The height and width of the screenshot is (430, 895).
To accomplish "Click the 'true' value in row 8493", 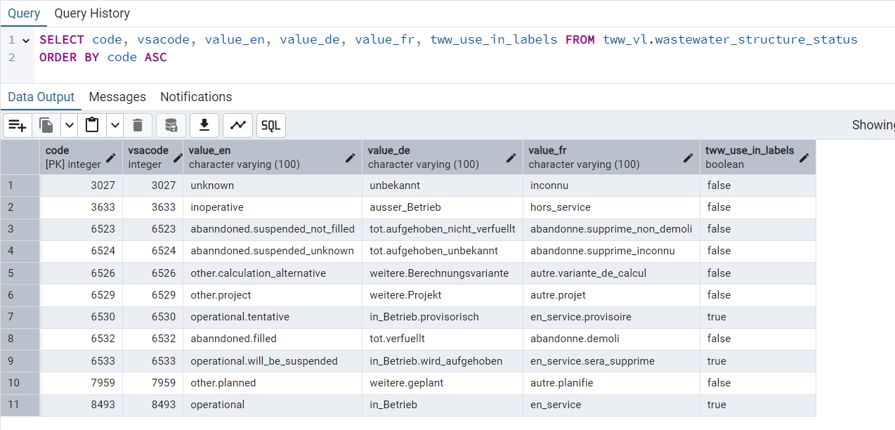I will point(758,405).
